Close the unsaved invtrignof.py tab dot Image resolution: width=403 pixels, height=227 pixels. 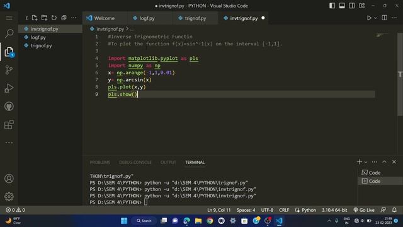[x=263, y=18]
